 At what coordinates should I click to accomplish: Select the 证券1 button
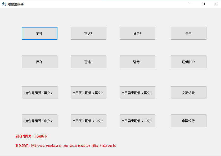(x=137, y=33)
